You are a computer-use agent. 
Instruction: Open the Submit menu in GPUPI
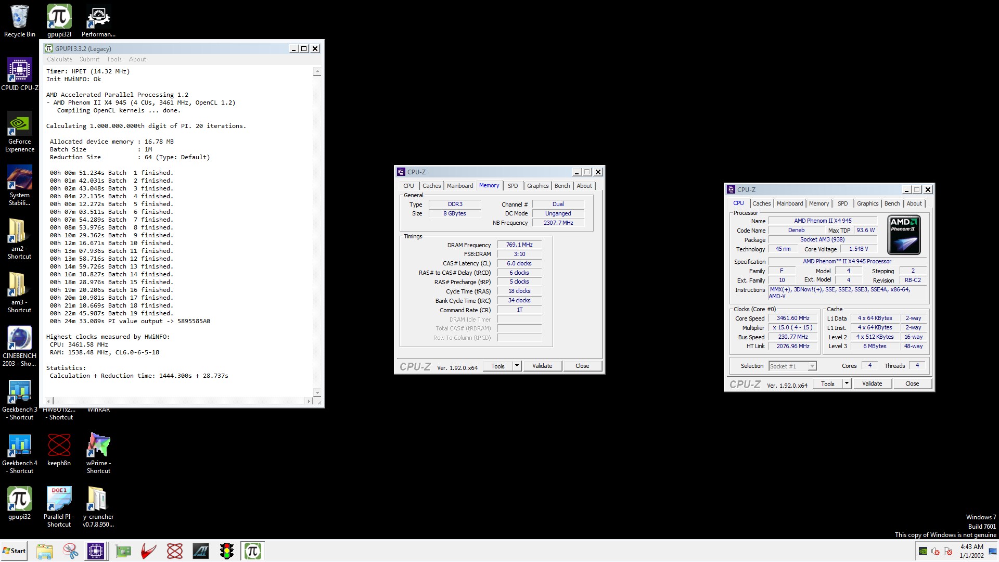point(89,59)
